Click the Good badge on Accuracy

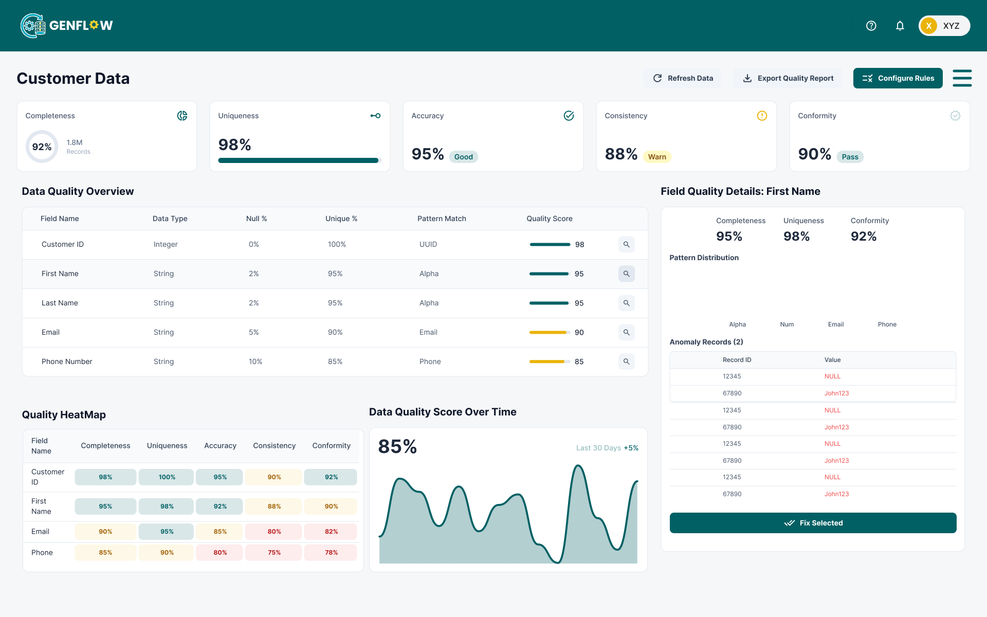tap(463, 157)
